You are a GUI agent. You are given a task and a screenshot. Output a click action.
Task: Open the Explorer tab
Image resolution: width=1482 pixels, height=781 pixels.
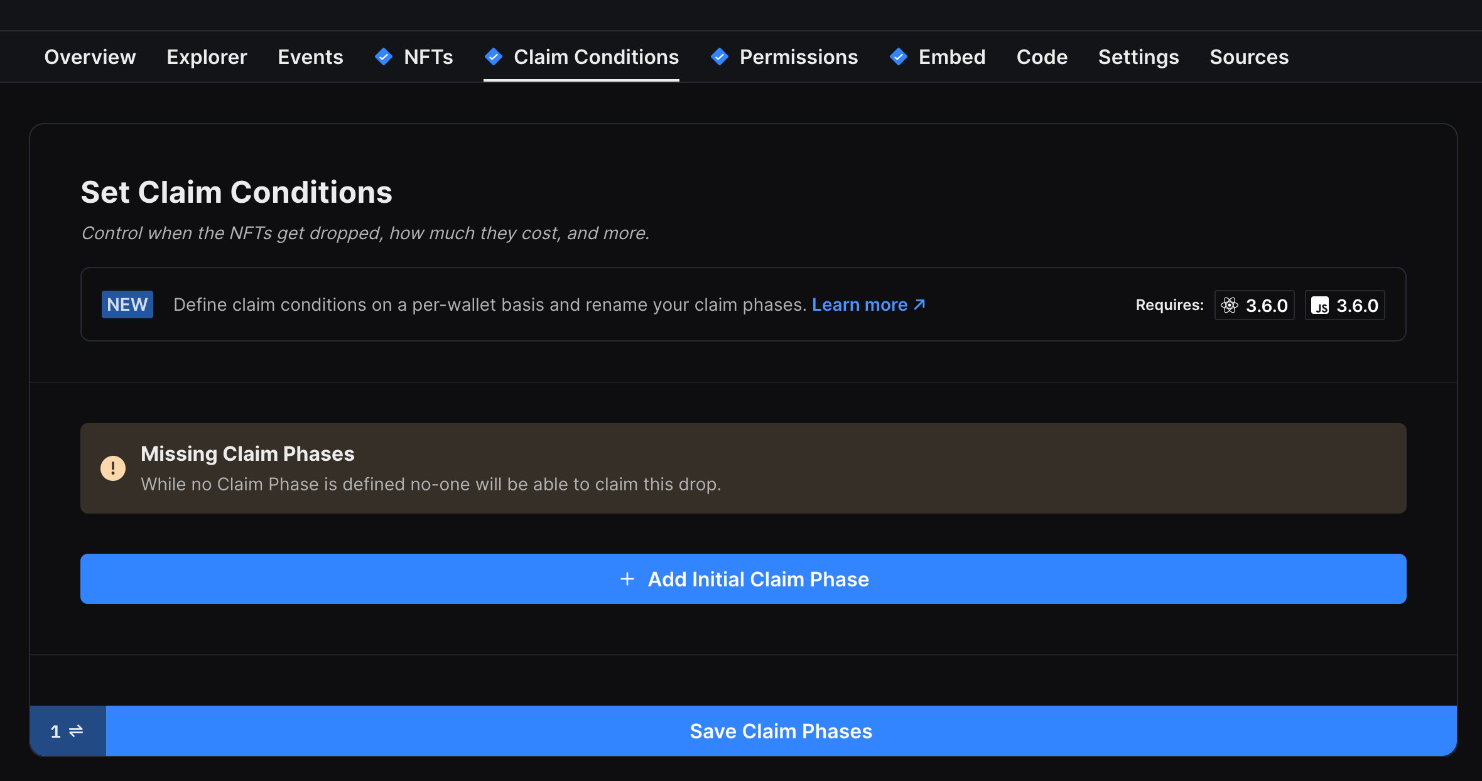pos(207,57)
